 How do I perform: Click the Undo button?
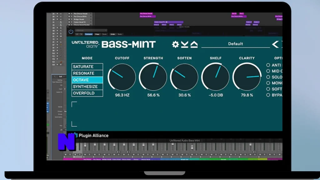[112, 34]
